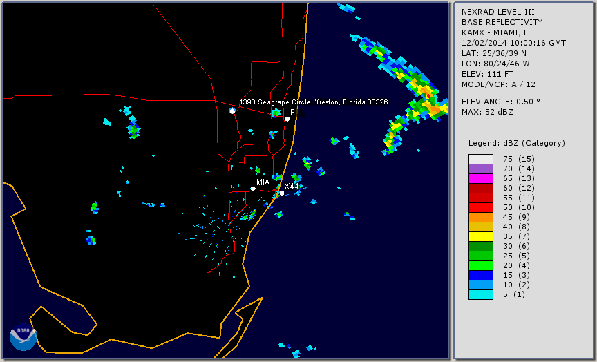Image resolution: width=597 pixels, height=362 pixels.
Task: Click the NOAA logo icon
Action: (23, 336)
